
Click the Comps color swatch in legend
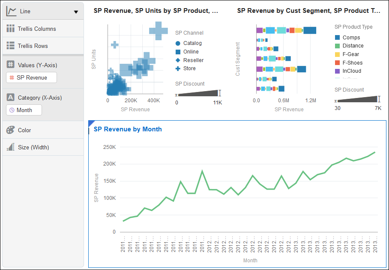pyautogui.click(x=338, y=37)
